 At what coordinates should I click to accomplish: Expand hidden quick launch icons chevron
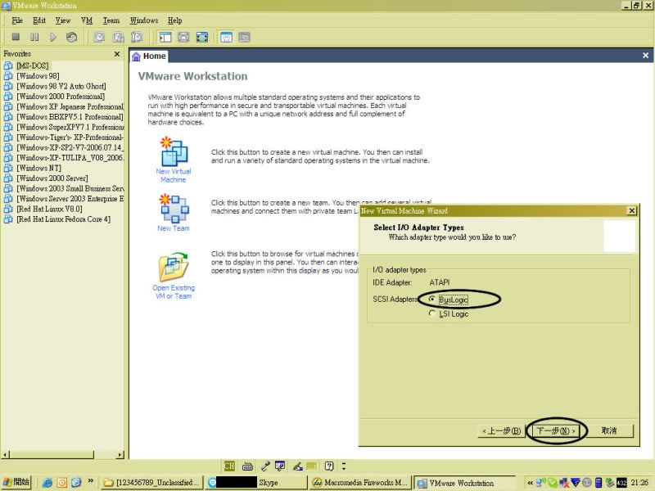pos(91,481)
